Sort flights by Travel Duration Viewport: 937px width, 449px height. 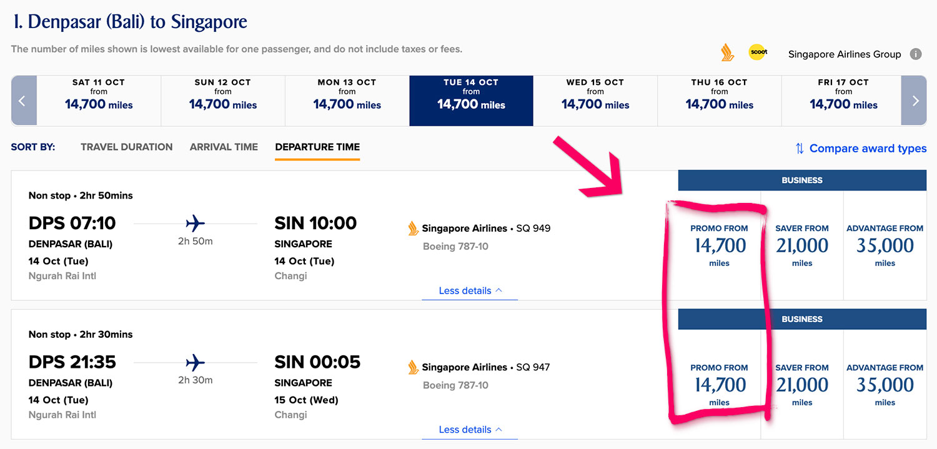(126, 147)
